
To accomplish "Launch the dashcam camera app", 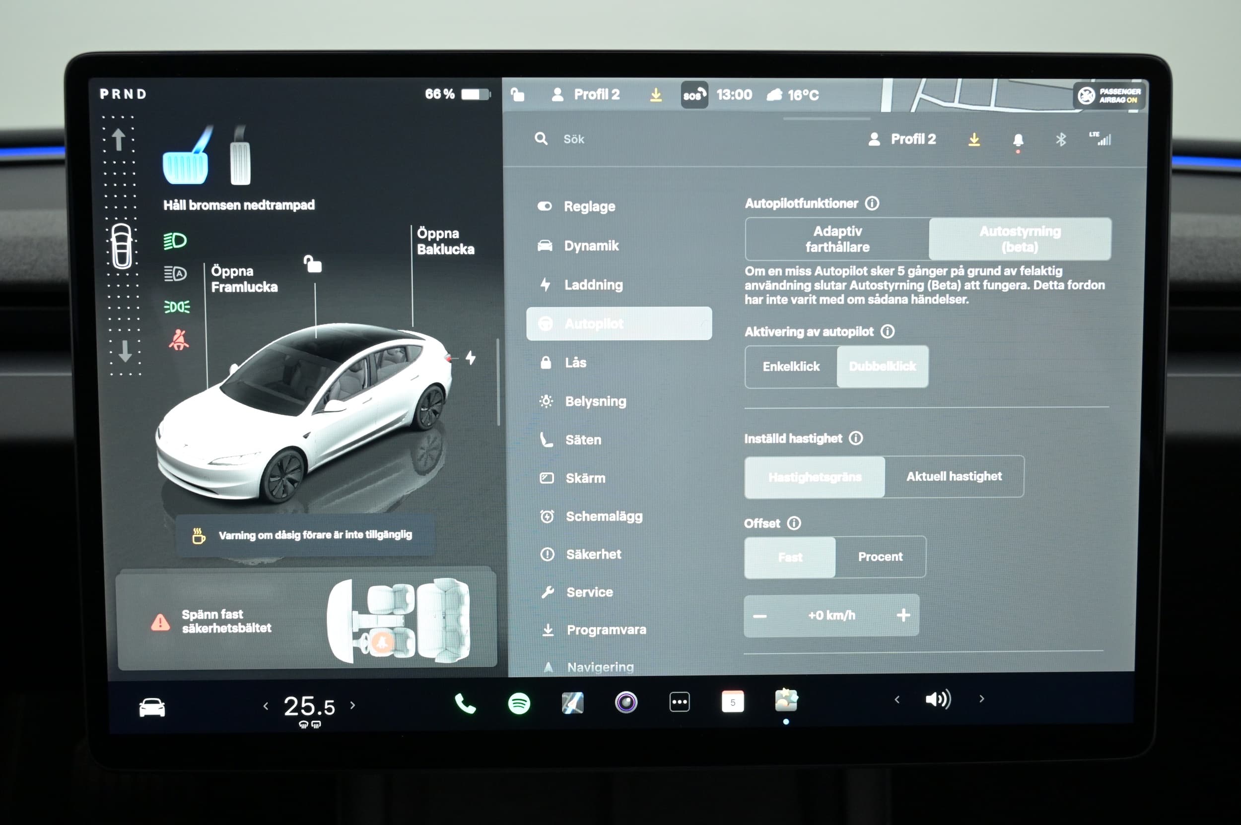I will tap(626, 702).
